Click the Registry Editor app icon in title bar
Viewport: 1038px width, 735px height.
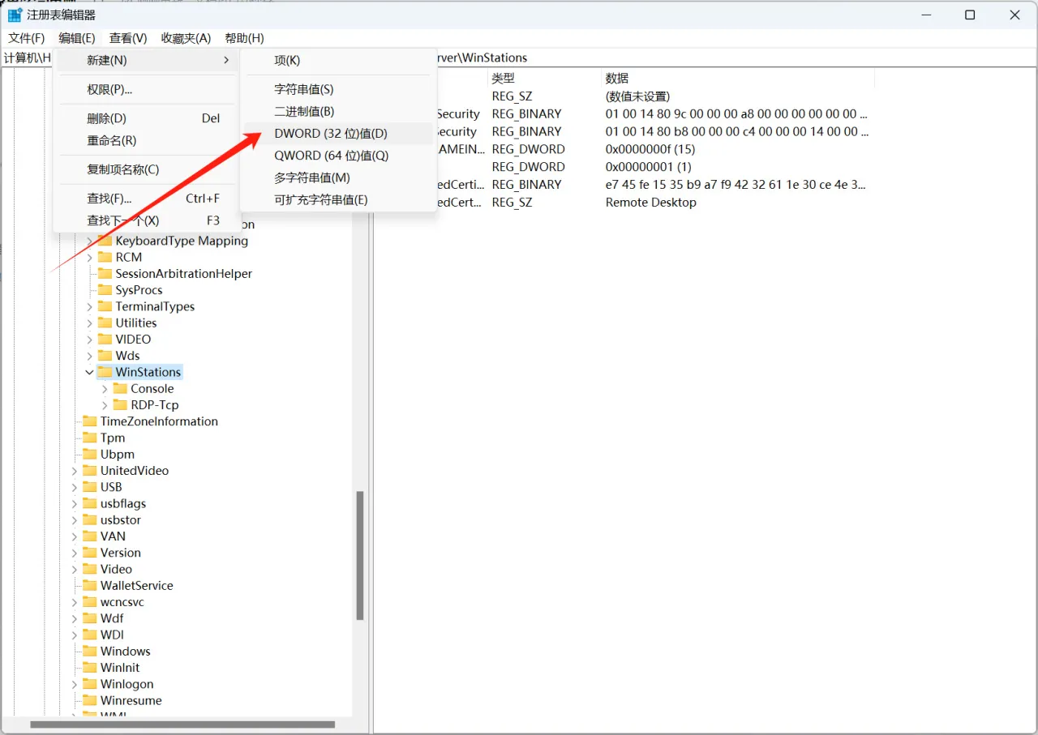(x=15, y=15)
